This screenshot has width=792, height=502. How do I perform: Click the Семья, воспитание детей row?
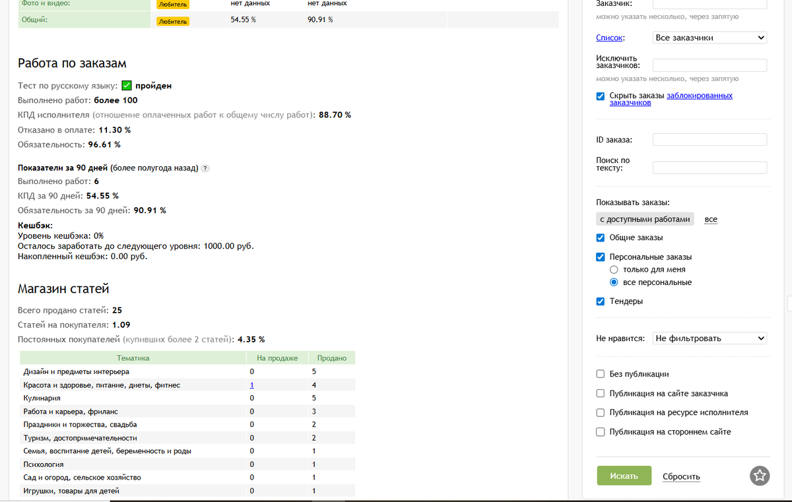click(187, 451)
